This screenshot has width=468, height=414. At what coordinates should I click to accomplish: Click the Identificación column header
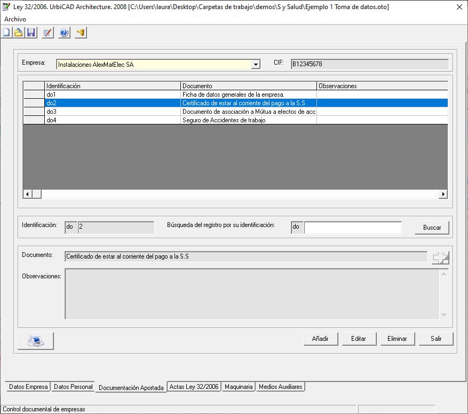113,85
